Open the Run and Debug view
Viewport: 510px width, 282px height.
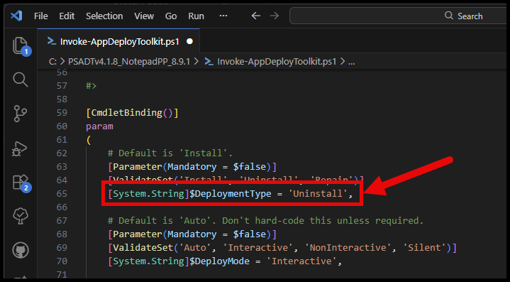tap(20, 149)
